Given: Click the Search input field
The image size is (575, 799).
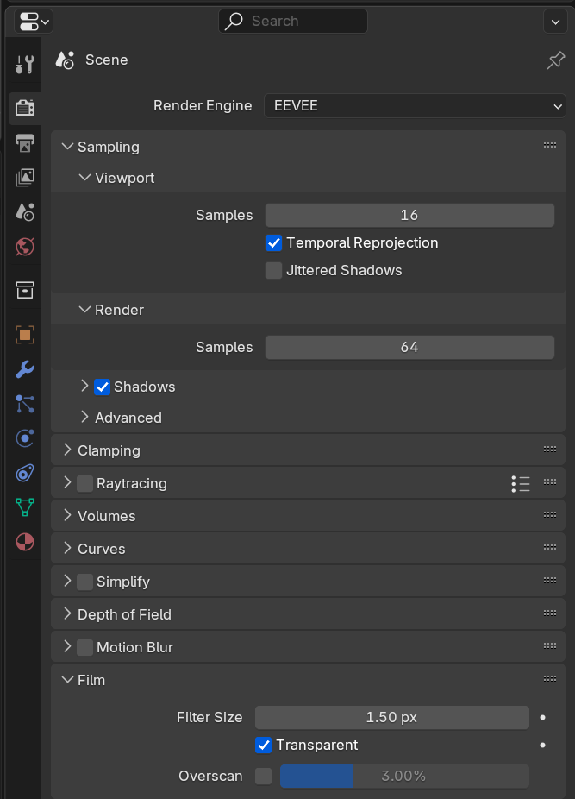Looking at the screenshot, I should click(x=293, y=22).
